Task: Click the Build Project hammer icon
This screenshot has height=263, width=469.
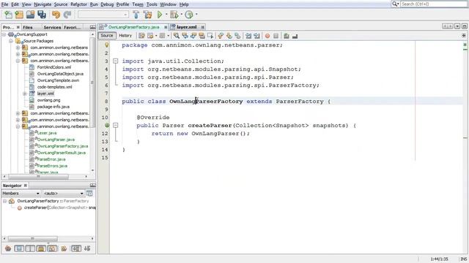Action: pos(136,15)
